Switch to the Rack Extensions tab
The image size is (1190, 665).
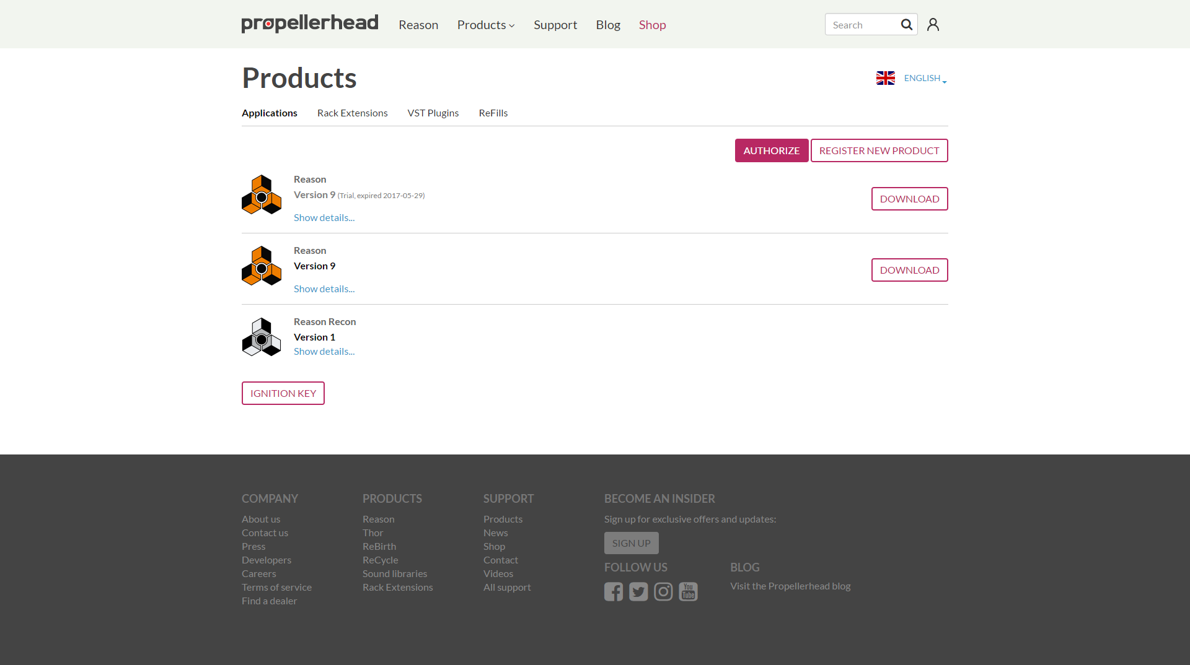353,113
